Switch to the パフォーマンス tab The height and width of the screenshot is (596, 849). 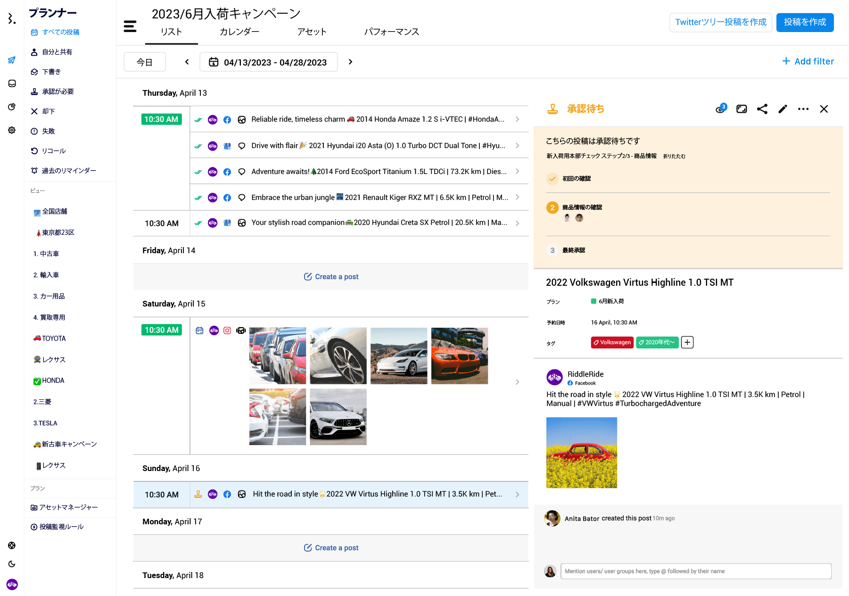[x=391, y=32]
